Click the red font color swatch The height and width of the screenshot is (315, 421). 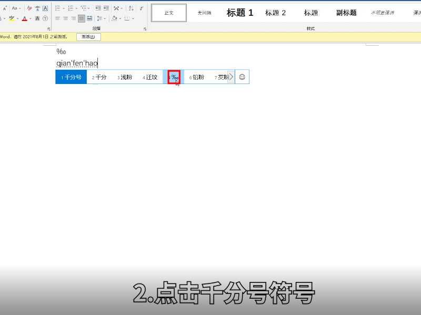pyautogui.click(x=25, y=18)
